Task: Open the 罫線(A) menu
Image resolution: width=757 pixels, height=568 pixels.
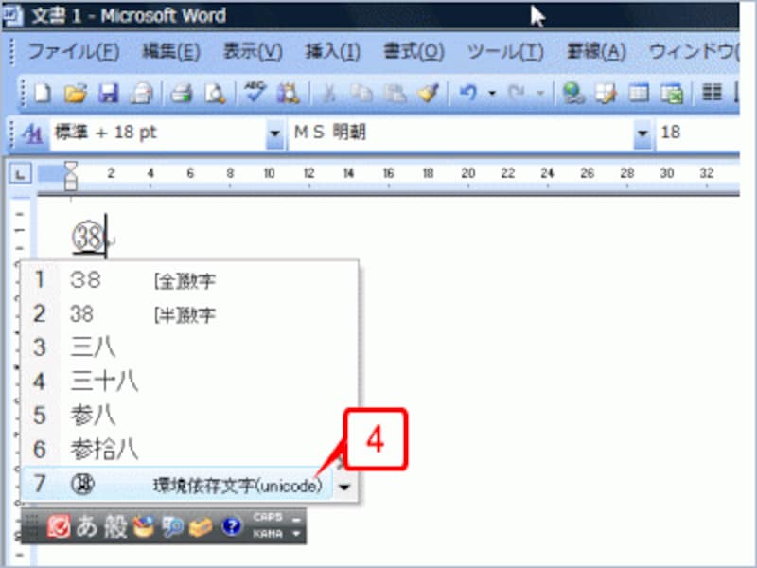Action: coord(596,51)
